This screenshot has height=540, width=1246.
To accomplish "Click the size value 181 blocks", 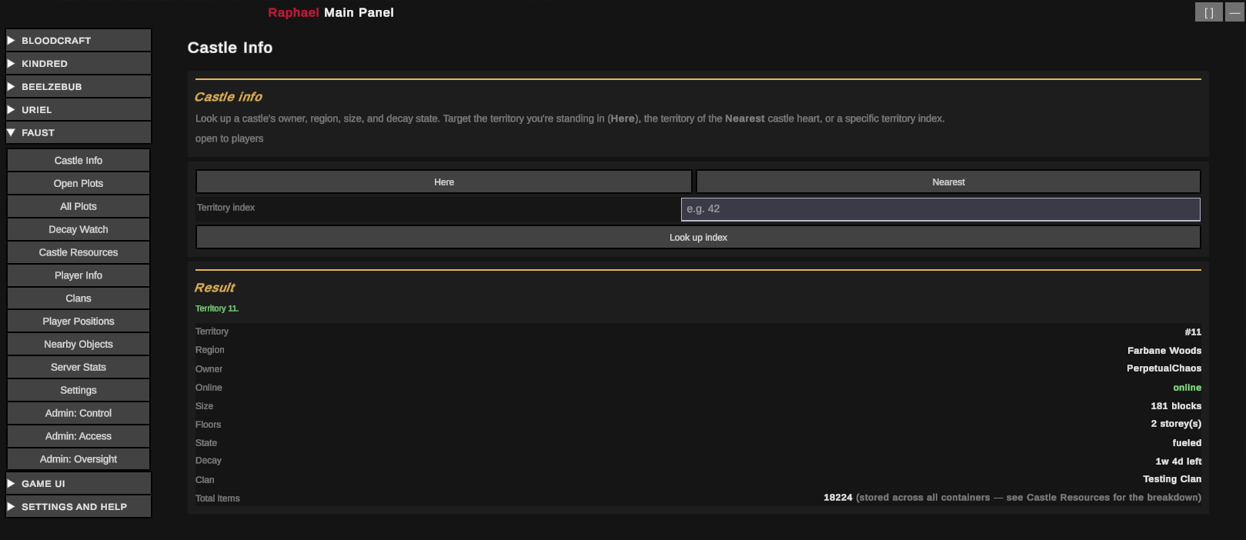I will [1176, 406].
